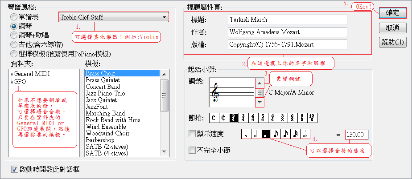The width and height of the screenshot is (412, 179).
Task: Click the key signature down arrow
Action: [260, 102]
